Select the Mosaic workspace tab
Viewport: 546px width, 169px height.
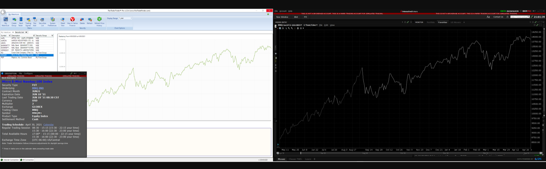click(282, 159)
